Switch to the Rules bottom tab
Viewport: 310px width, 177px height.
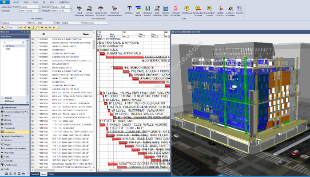(51, 174)
